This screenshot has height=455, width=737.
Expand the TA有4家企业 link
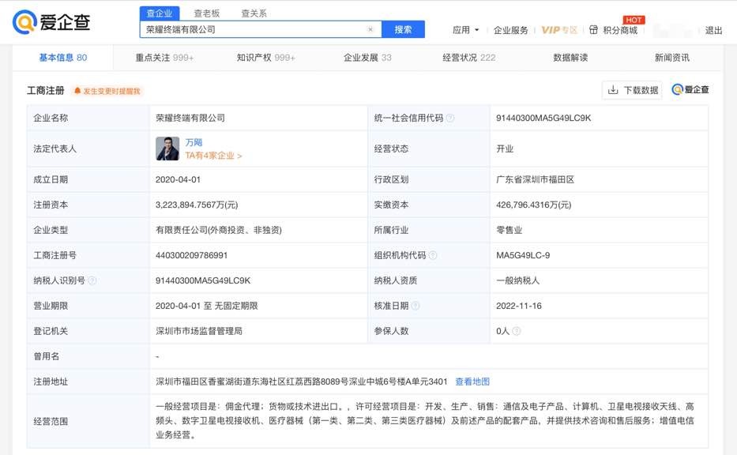click(213, 156)
